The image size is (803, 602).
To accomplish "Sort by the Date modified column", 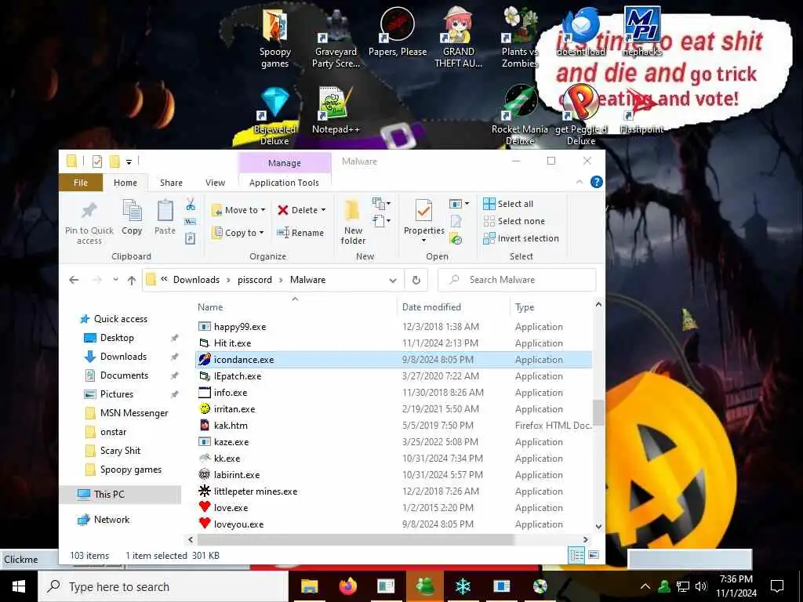I will [432, 307].
